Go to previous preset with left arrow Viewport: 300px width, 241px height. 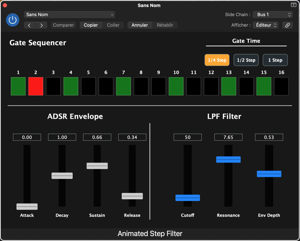29,25
